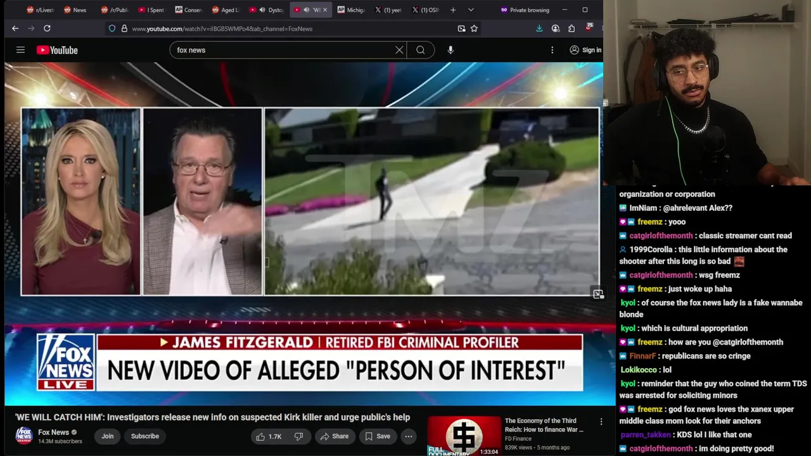Open the downloads arrow icon
The height and width of the screenshot is (456, 811).
click(x=539, y=28)
